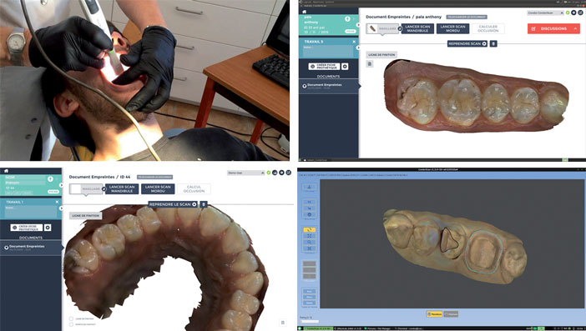Select the Maxillaire tab with scanner image
This screenshot has width=586, height=331.
coord(382,28)
